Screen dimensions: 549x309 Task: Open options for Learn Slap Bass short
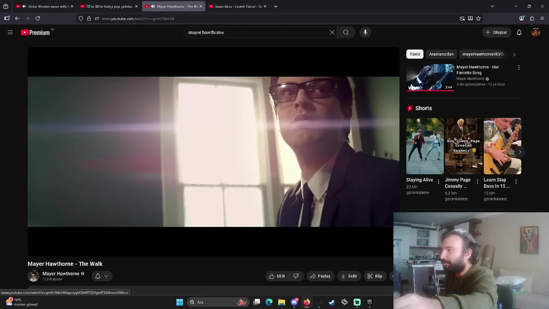[x=516, y=182]
